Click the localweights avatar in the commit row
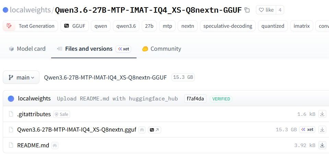 [x=11, y=99]
